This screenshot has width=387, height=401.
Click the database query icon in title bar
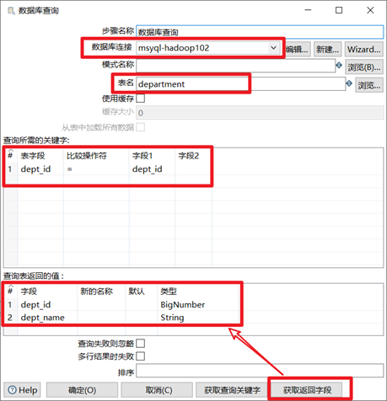(11, 11)
